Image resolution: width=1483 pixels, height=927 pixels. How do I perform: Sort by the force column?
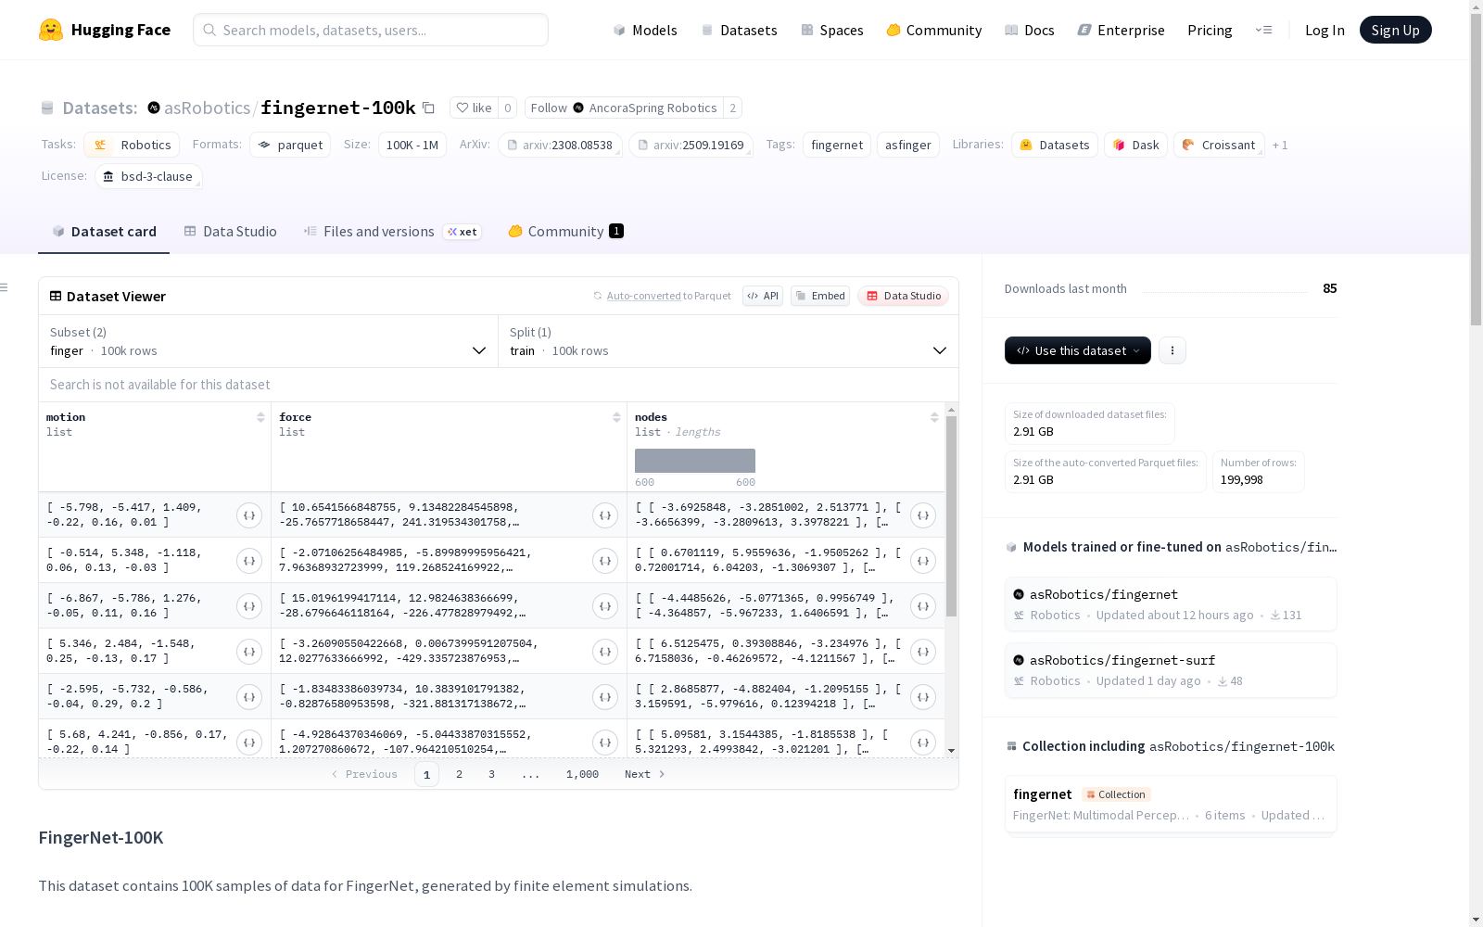pos(616,417)
